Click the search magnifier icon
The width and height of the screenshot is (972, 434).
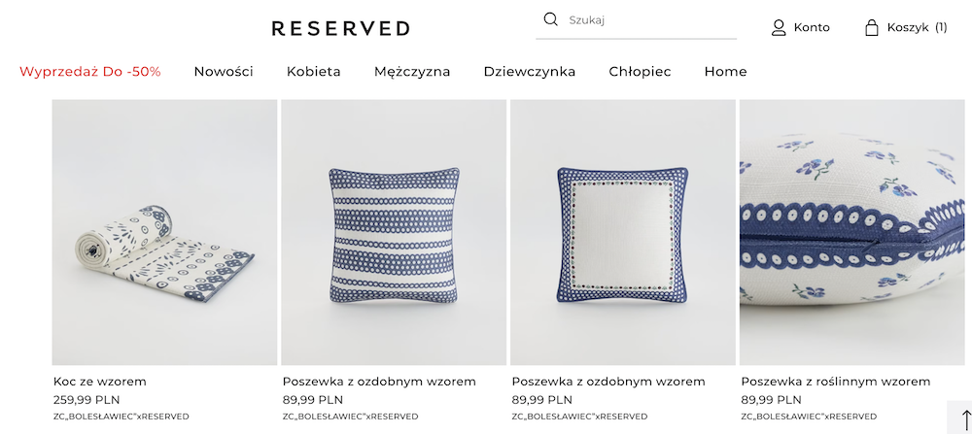pos(550,19)
